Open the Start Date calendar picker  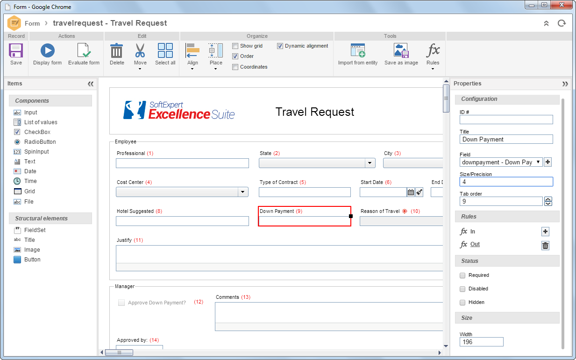411,192
